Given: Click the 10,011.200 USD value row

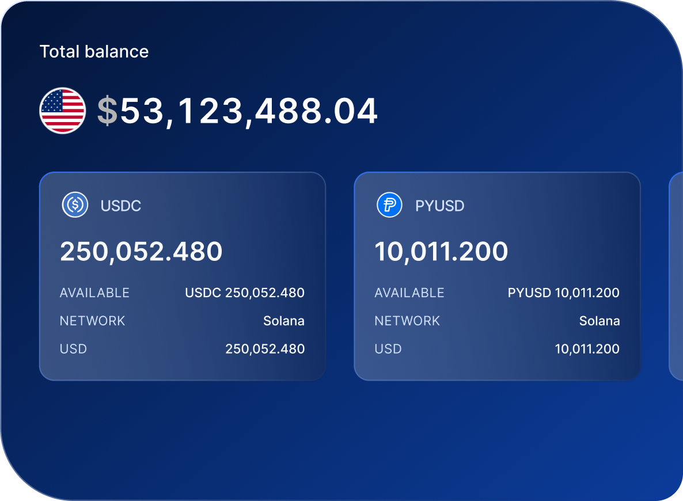Looking at the screenshot, I should [x=587, y=349].
